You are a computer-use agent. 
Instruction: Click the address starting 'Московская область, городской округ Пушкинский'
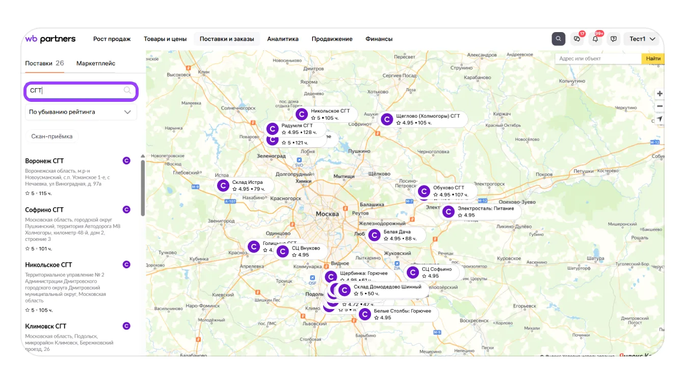pos(73,230)
